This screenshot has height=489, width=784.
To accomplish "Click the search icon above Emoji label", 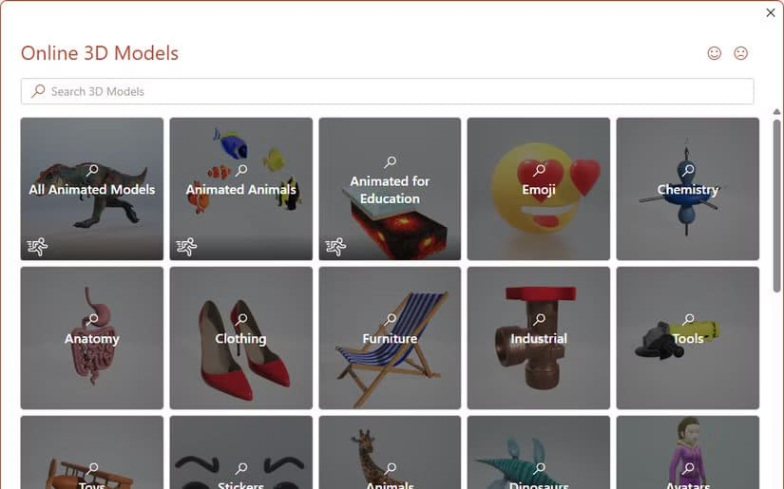I will click(x=539, y=170).
